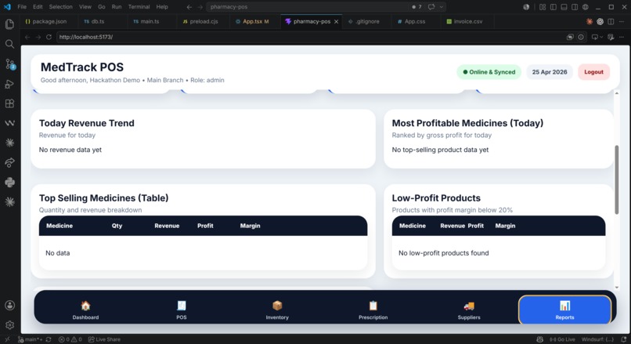Split the editor to the right
631x344 pixels.
click(x=611, y=21)
